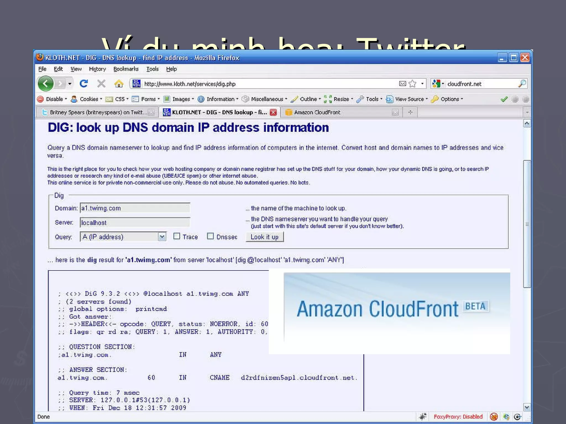The image size is (566, 424).
Task: Tick the Dnssec checkbox
Action: tap(210, 236)
